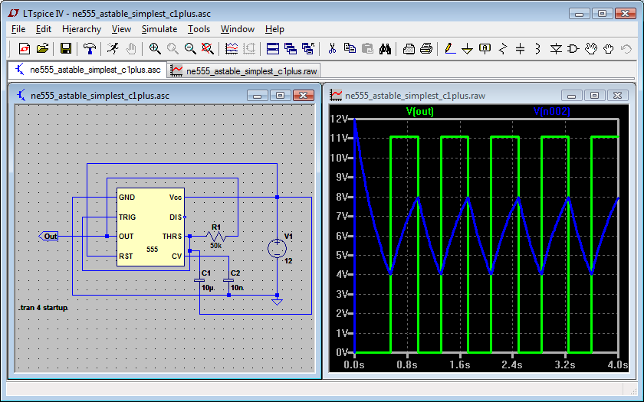Print with printer icon
The image size is (644, 402).
pos(426,49)
